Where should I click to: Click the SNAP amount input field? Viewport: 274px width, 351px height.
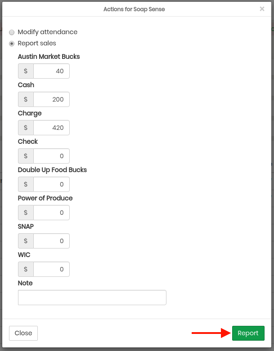pos(52,241)
